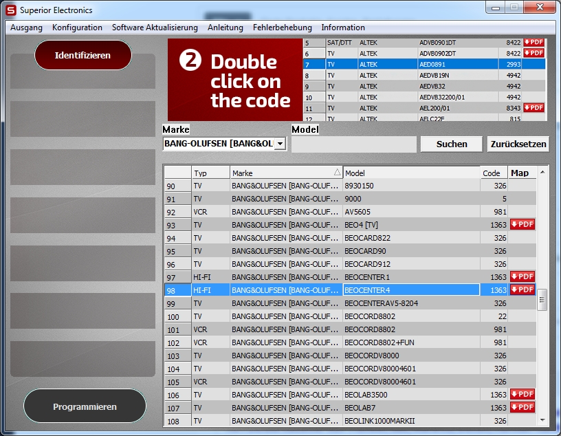
Task: Click the Code column header
Action: point(492,173)
